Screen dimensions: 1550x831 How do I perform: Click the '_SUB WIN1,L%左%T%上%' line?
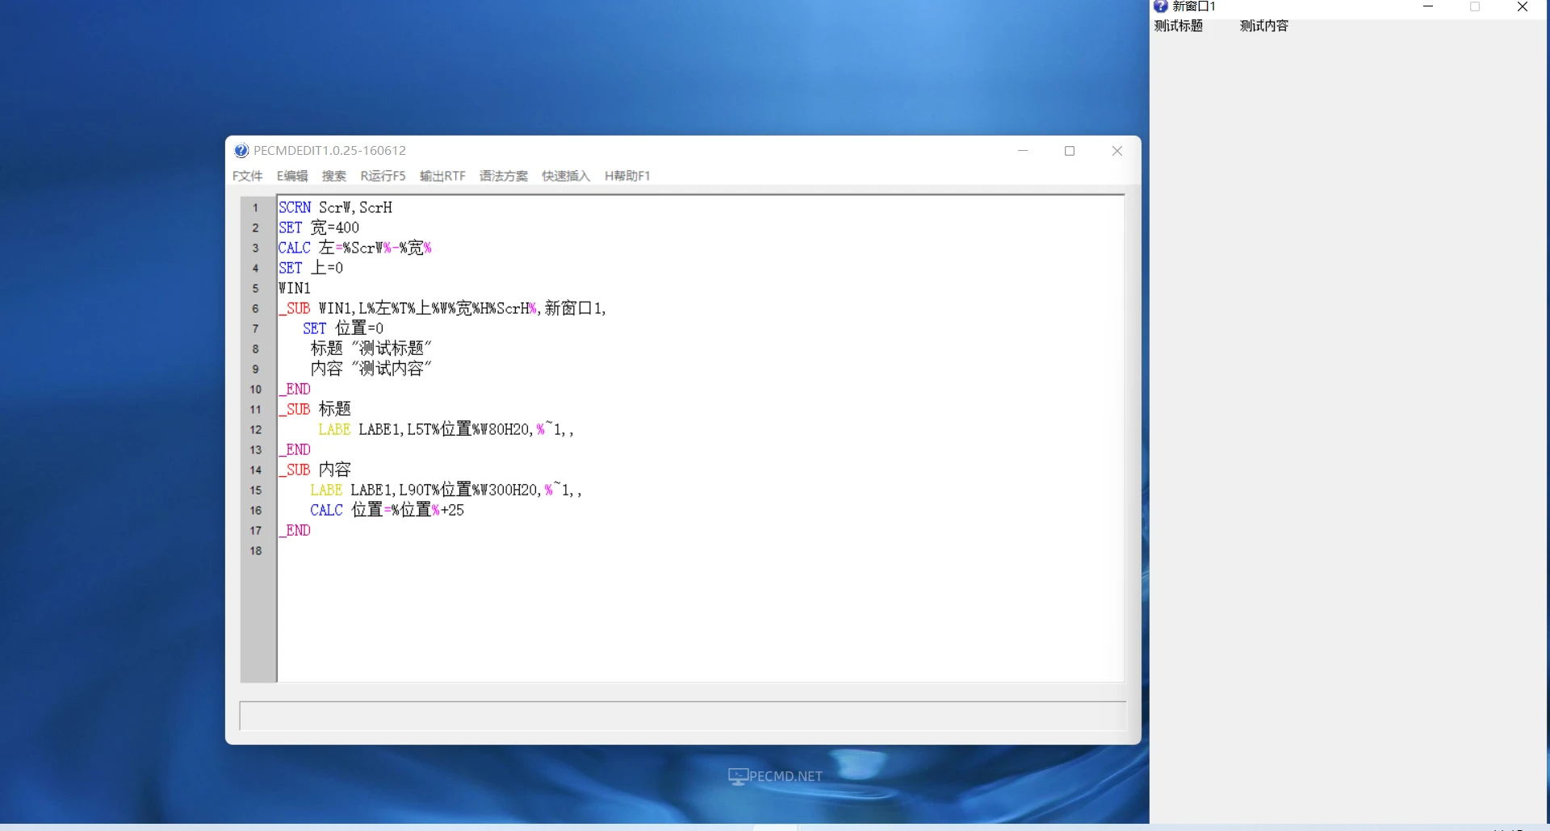[x=442, y=308]
